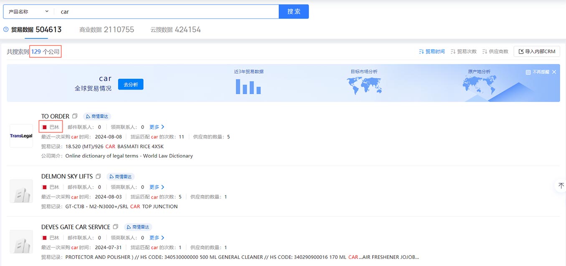Copy the DEVES GATE CAR SERVICE name
The height and width of the screenshot is (266, 566).
click(x=116, y=227)
